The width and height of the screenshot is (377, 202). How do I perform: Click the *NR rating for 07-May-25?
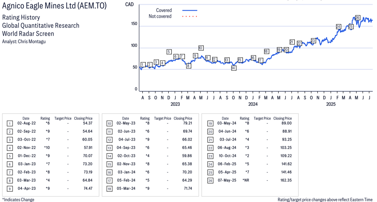click(x=246, y=180)
